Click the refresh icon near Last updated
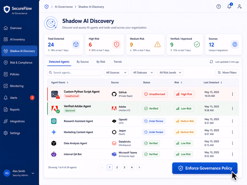The width and height of the screenshot is (247, 185). (x=211, y=62)
